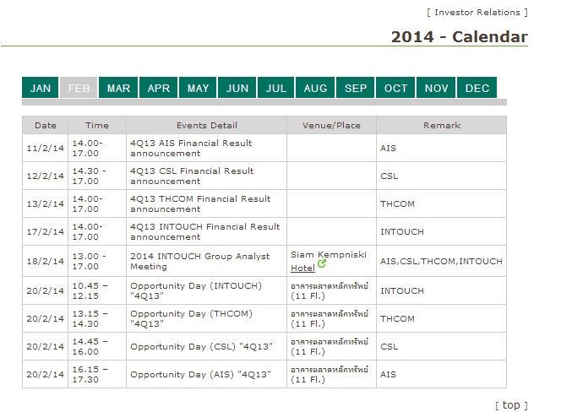572x412 pixels.
Task: Open the DEC calendar tab
Action: pos(477,88)
